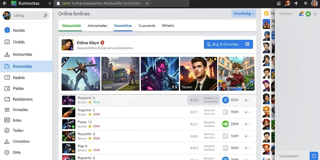Click the back arrow in title bar
320x160 pixels.
pyautogui.click(x=4, y=3)
